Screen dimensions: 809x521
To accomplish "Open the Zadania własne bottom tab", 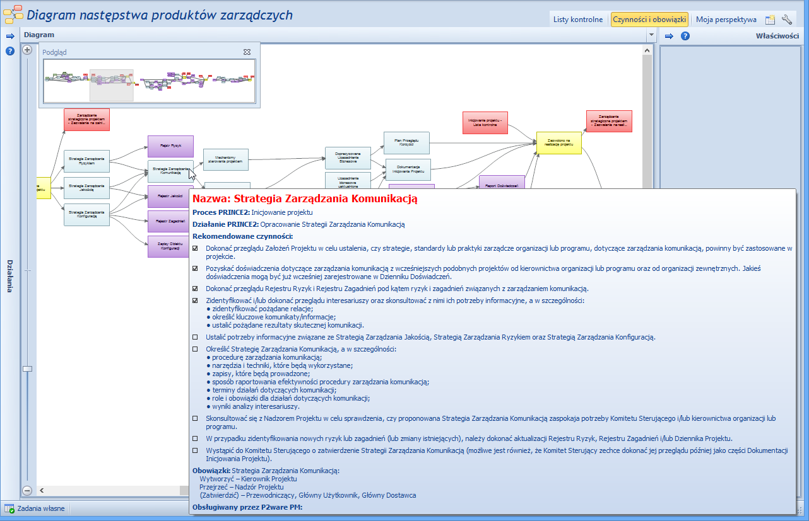I will [40, 508].
